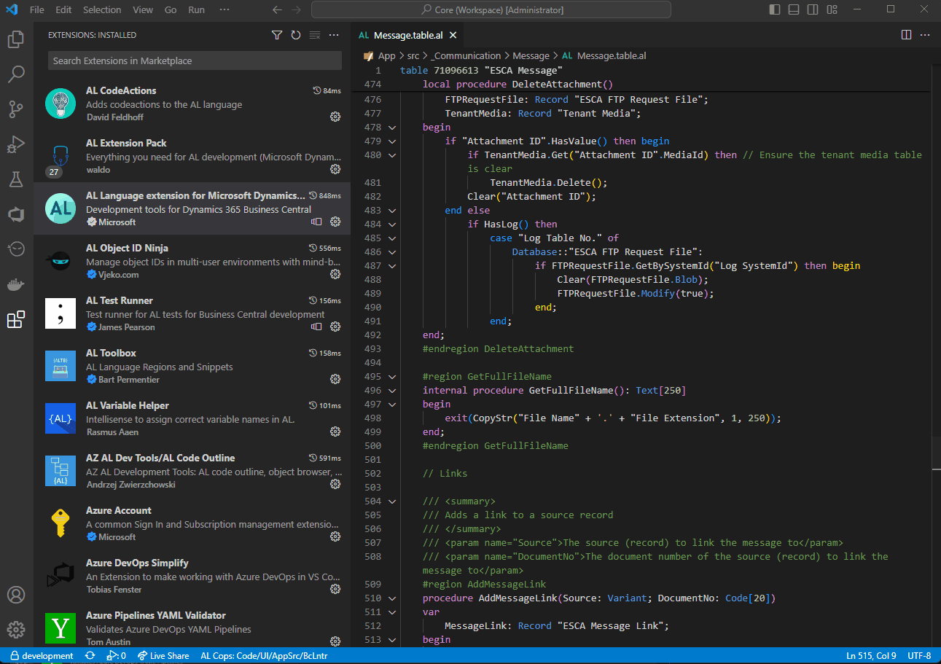Open manage gear for AL Object ID Ninja
This screenshot has height=664, width=941.
[335, 274]
